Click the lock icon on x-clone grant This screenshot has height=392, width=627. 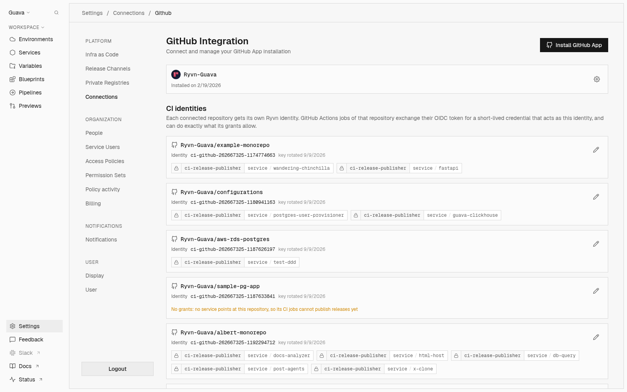point(316,369)
